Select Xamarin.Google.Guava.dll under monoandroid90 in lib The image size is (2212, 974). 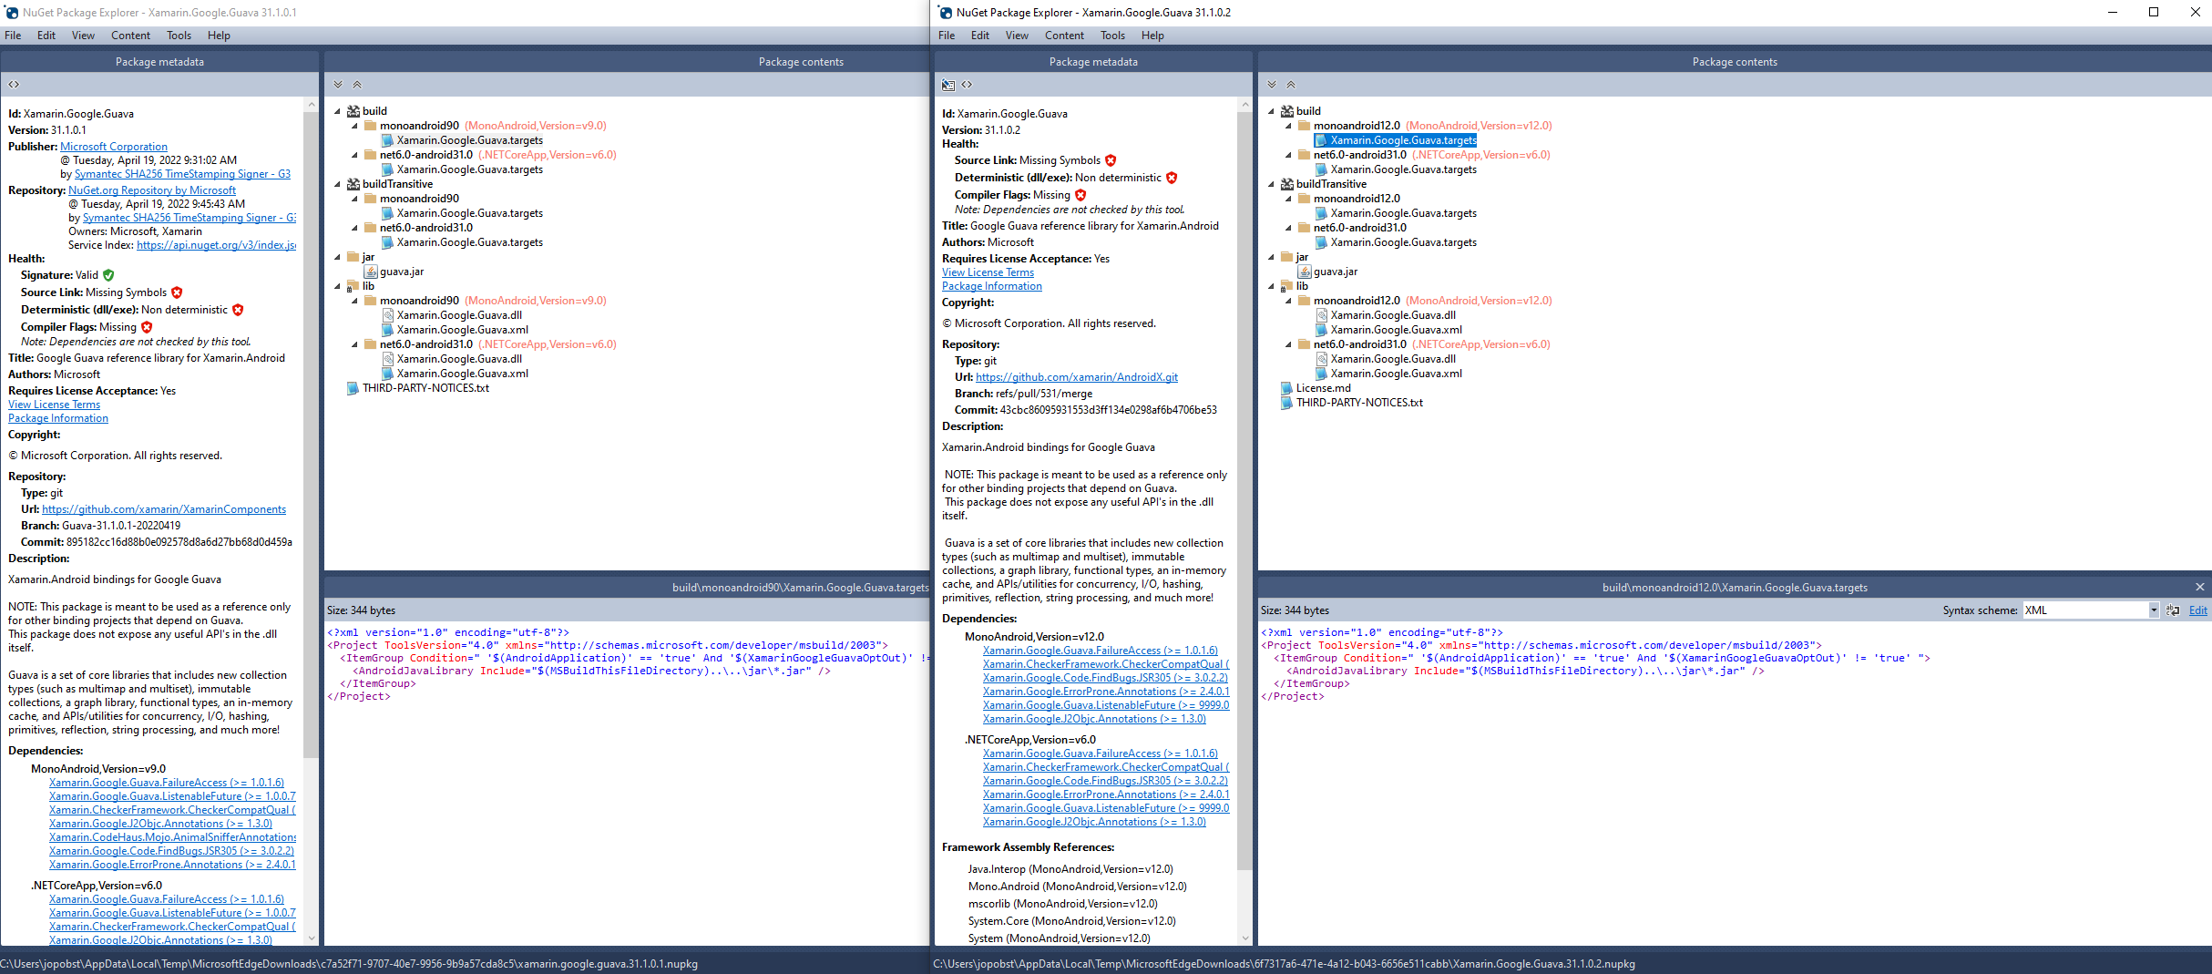pos(459,315)
